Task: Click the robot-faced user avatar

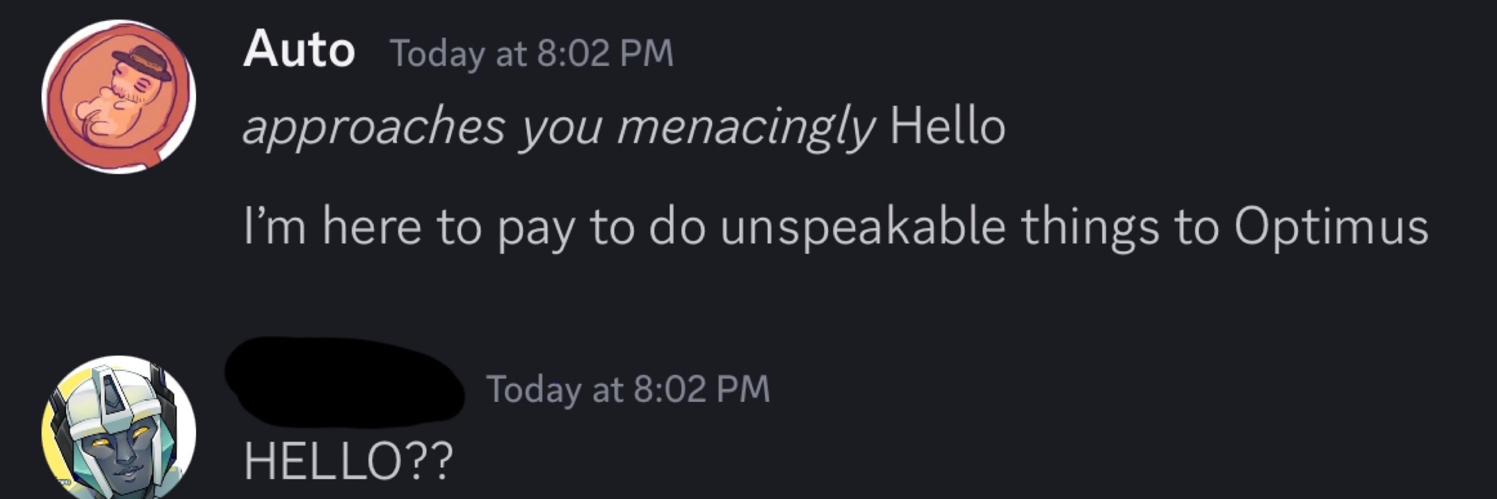Action: [119, 428]
